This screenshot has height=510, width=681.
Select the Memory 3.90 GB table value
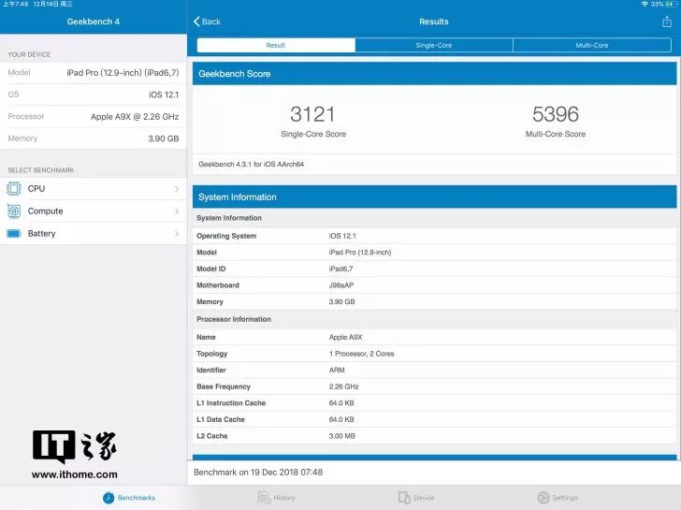[x=341, y=302]
